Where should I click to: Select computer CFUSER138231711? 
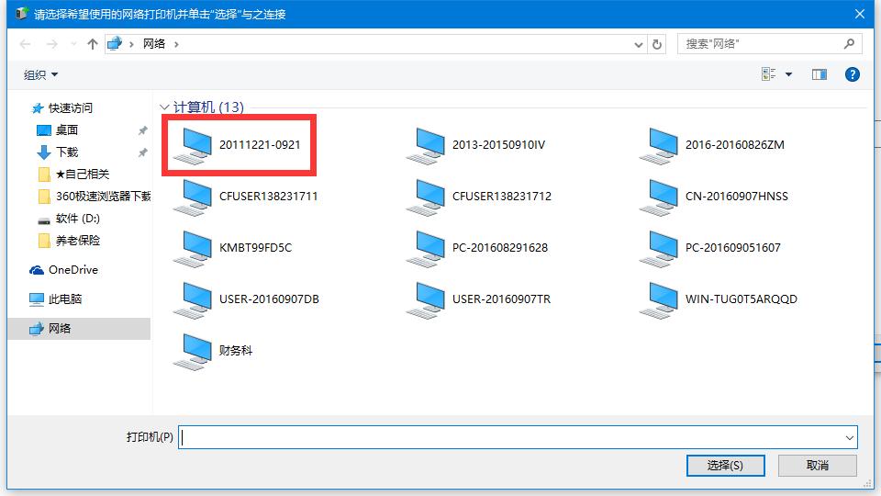pos(246,197)
